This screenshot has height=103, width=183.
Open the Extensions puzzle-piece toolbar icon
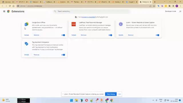[170, 6]
